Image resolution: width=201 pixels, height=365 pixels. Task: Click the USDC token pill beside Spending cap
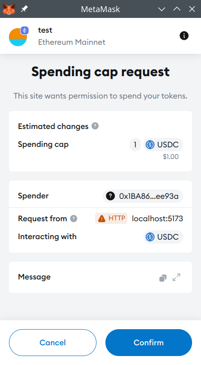[163, 145]
